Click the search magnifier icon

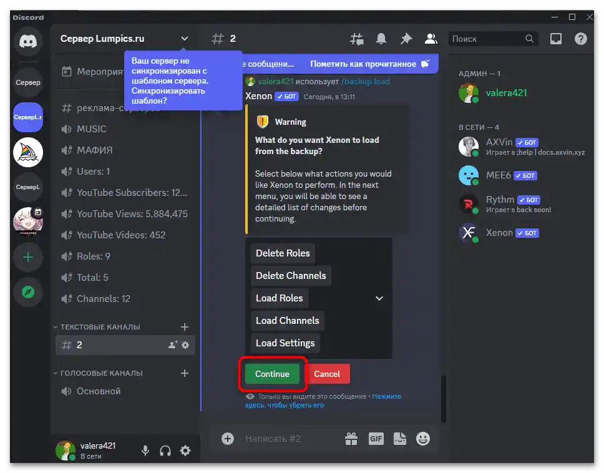[x=529, y=39]
